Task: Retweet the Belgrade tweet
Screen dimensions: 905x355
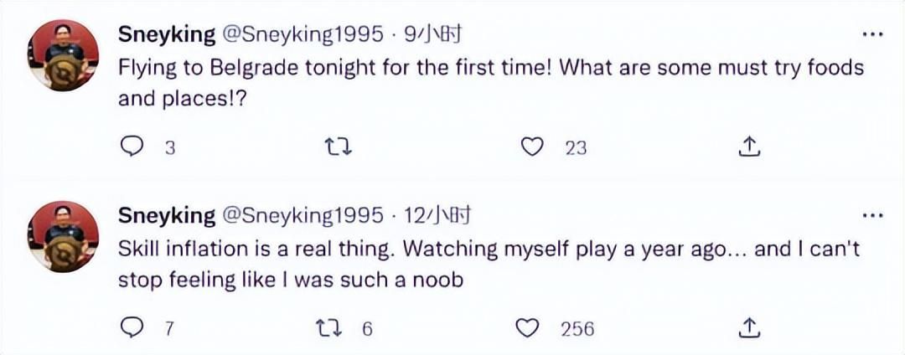Action: tap(337, 148)
